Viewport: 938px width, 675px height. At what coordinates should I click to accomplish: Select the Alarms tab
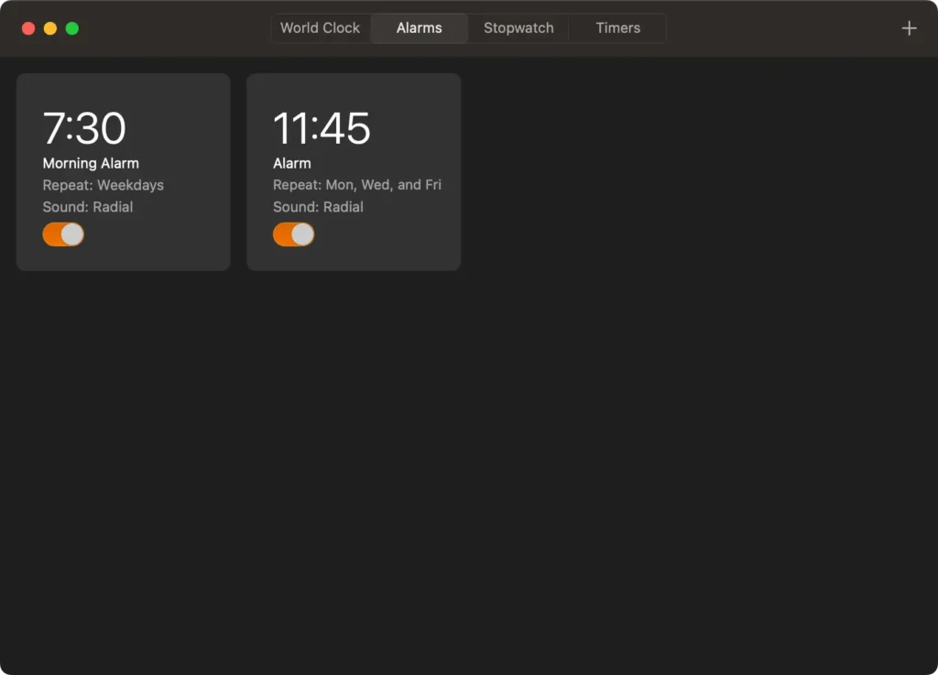pos(419,28)
